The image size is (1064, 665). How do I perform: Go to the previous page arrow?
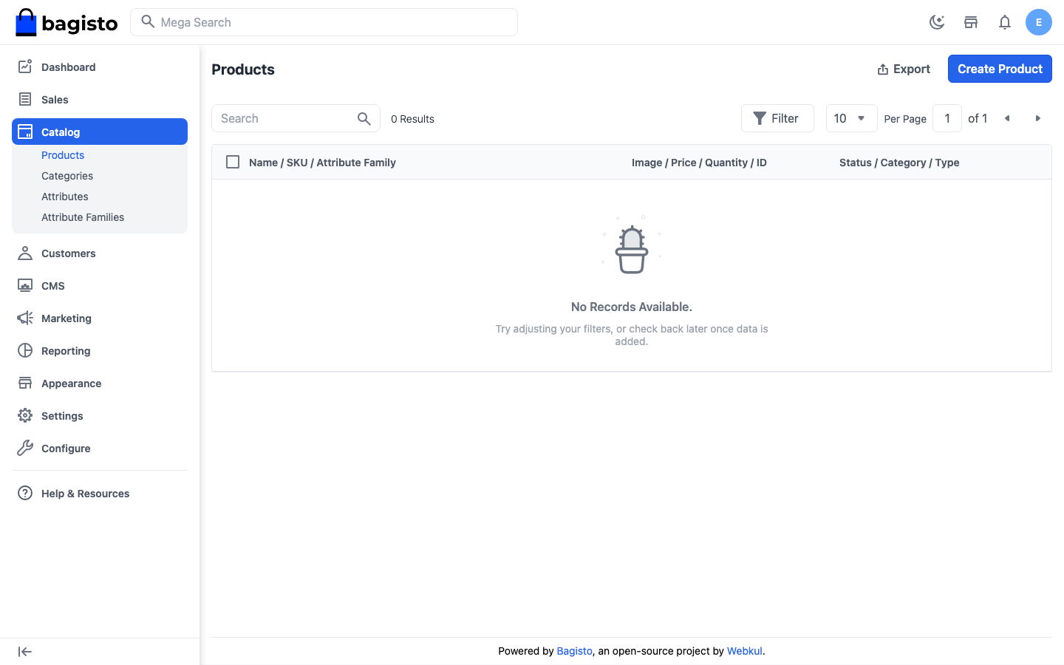tap(1007, 118)
